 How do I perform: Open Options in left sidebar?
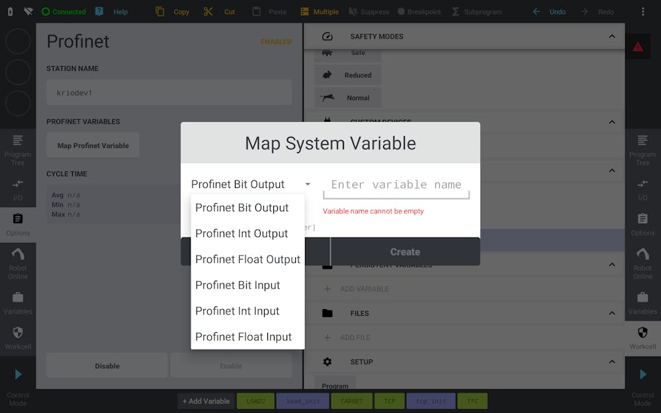click(x=18, y=225)
